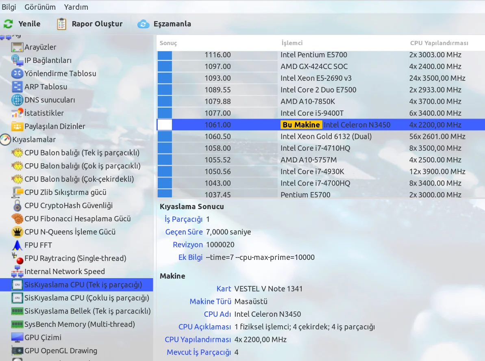Image resolution: width=485 pixels, height=361 pixels.
Task: Open the Bilgi menu
Action: pos(9,7)
